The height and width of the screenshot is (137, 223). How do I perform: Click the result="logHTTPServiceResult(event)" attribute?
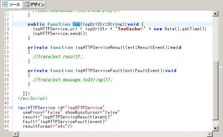click(x=68, y=117)
